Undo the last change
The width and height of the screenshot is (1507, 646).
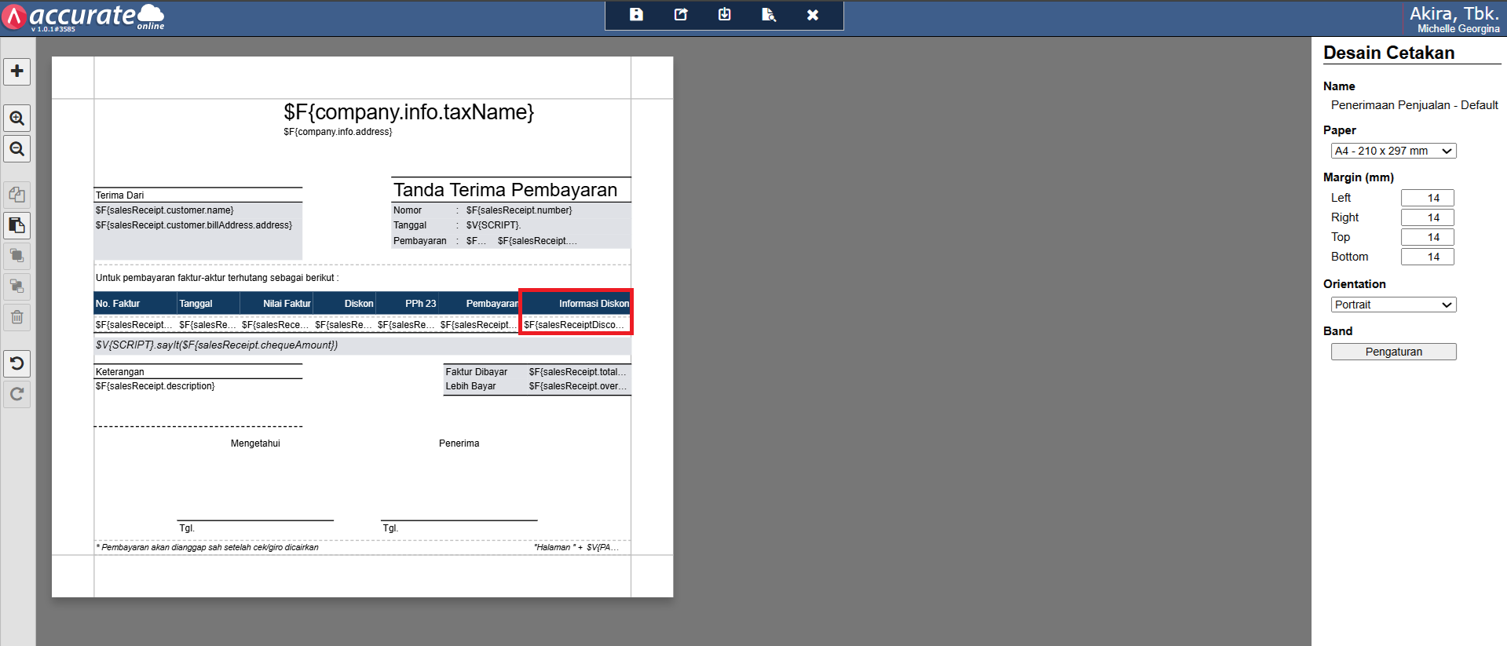click(x=17, y=363)
